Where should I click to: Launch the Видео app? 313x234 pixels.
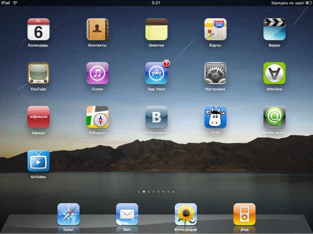coord(274,29)
